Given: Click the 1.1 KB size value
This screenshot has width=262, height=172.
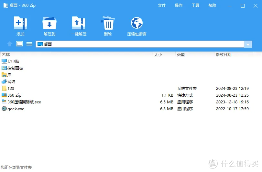Looking at the screenshot, I should 167,95.
